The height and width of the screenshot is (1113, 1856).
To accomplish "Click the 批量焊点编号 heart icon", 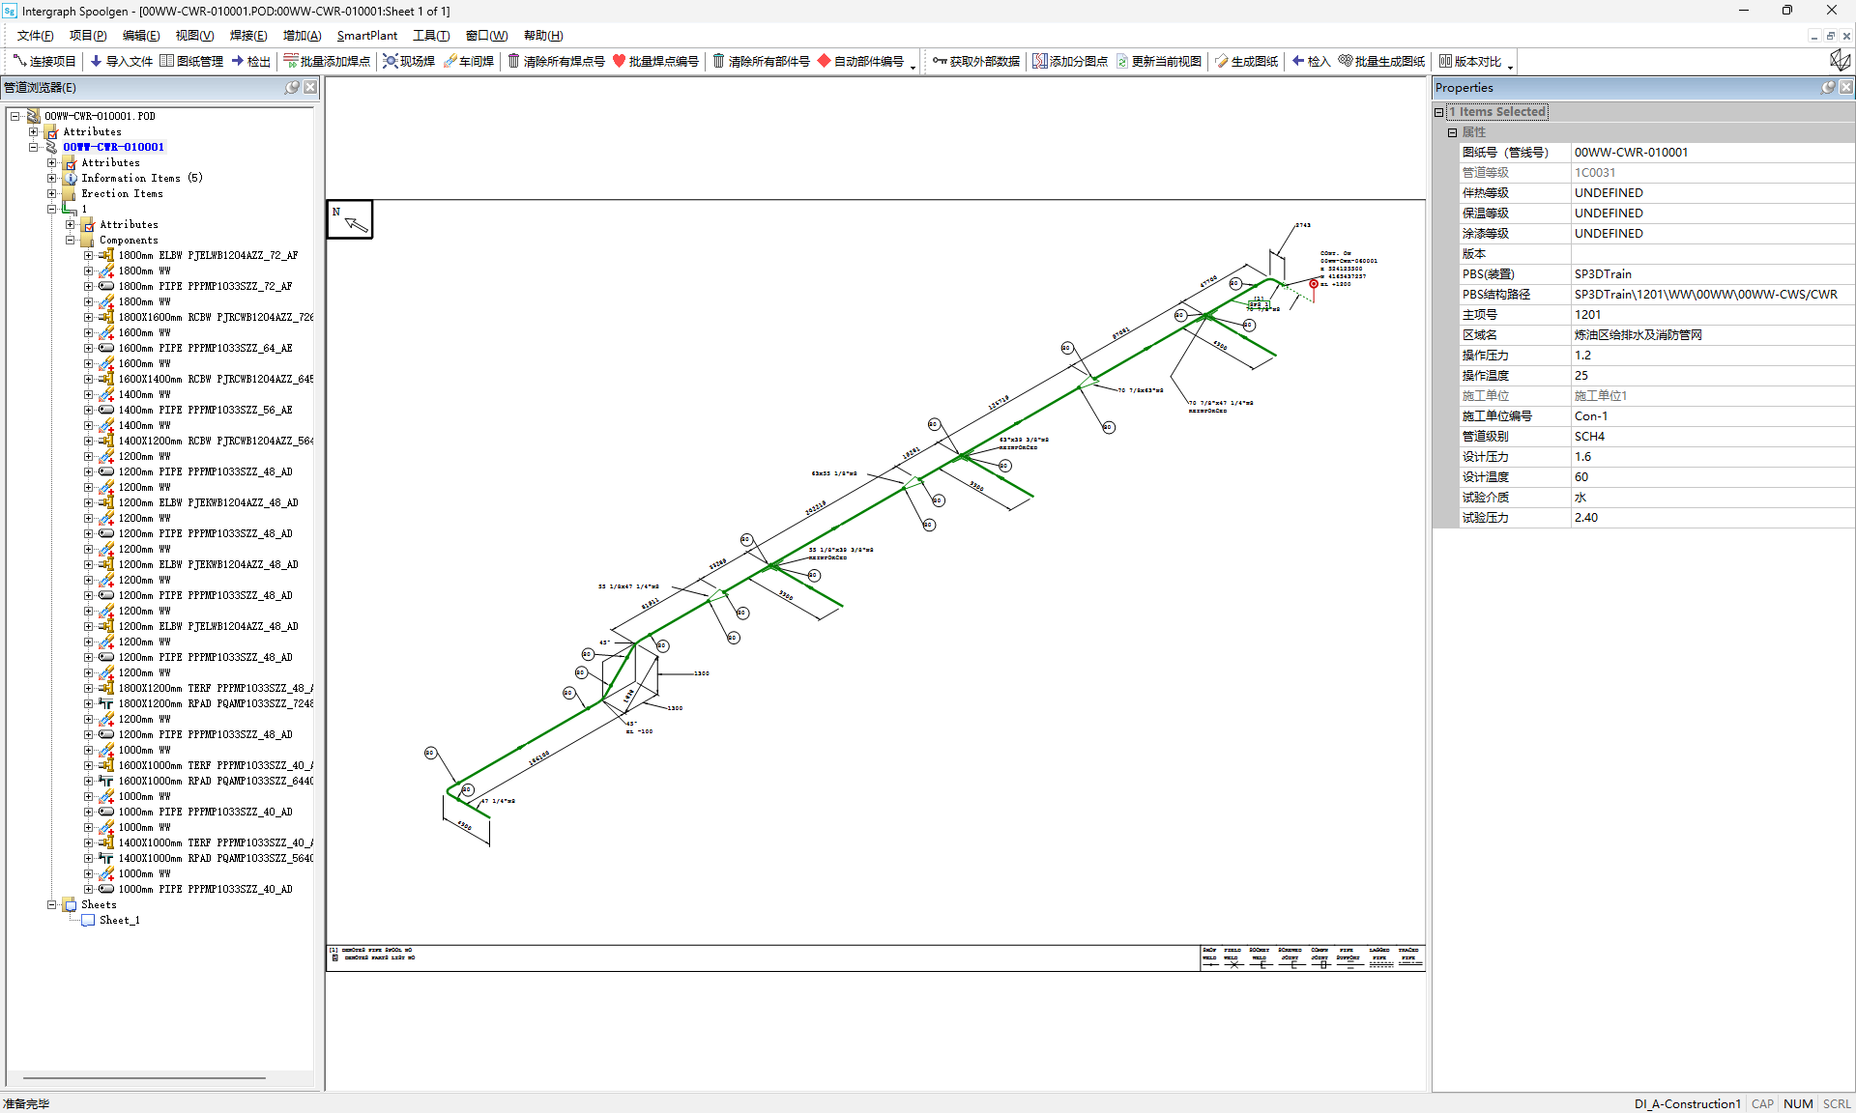I will click(x=619, y=61).
